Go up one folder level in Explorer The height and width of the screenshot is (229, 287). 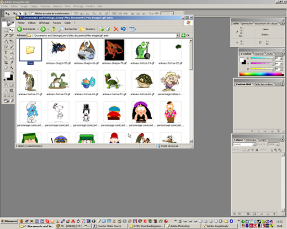[53, 29]
